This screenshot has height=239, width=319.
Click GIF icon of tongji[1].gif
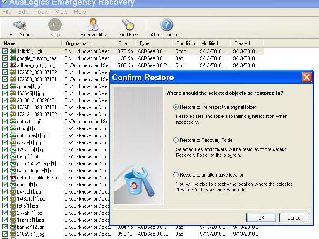click(13, 157)
